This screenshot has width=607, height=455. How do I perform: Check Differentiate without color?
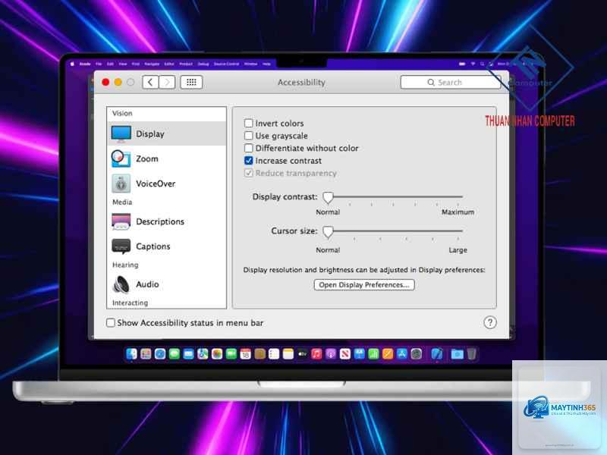[249, 148]
